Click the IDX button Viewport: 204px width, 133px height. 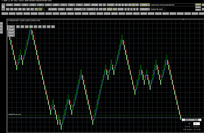[104, 9]
